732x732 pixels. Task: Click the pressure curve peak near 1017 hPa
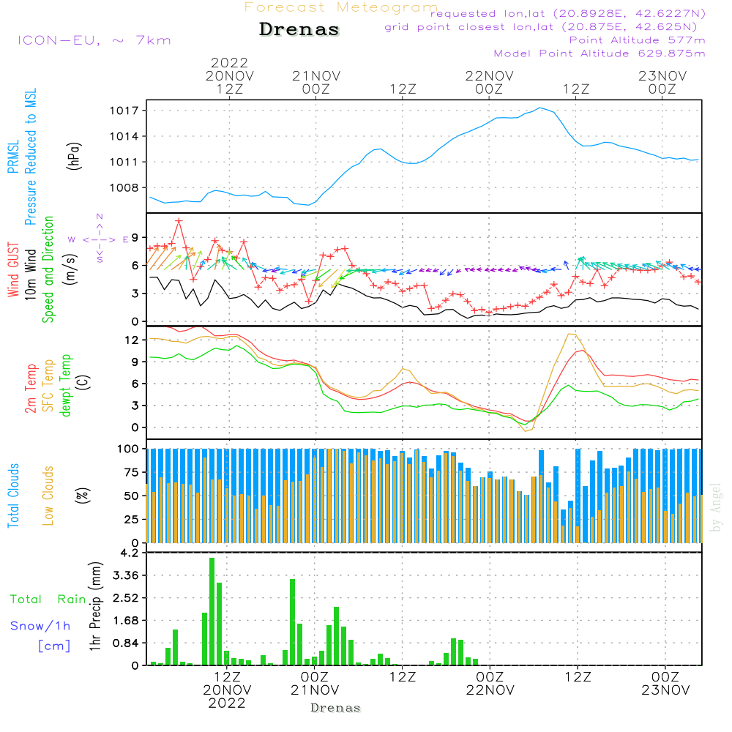click(x=540, y=108)
